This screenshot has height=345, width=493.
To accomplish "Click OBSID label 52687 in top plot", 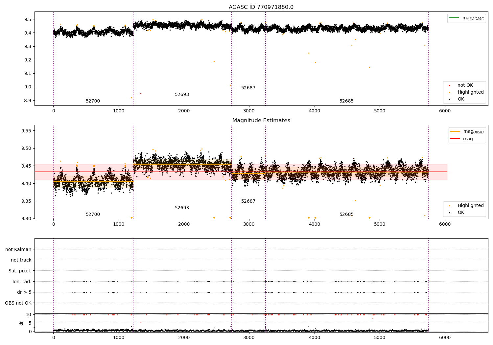I will (x=248, y=88).
